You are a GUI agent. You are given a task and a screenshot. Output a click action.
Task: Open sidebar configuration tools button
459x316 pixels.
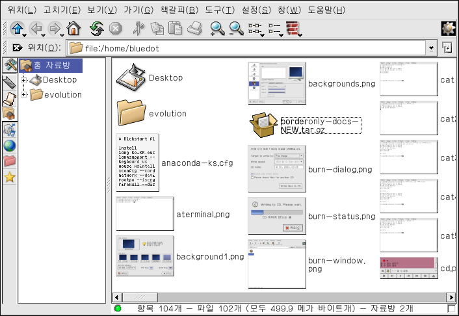10,66
